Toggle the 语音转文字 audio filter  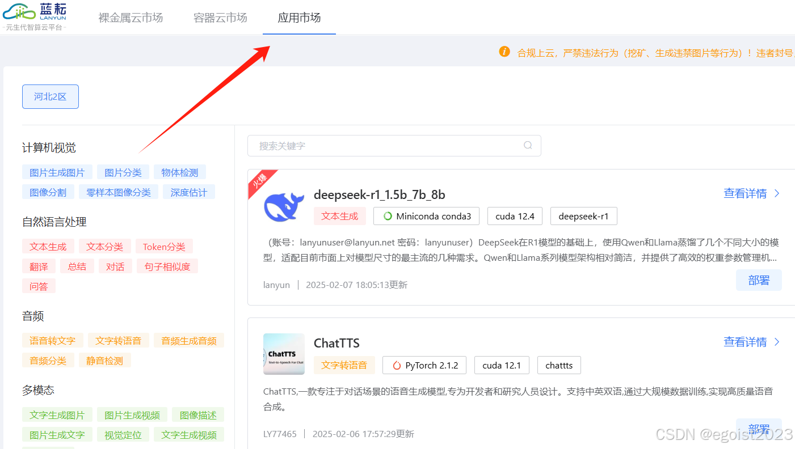click(x=53, y=340)
